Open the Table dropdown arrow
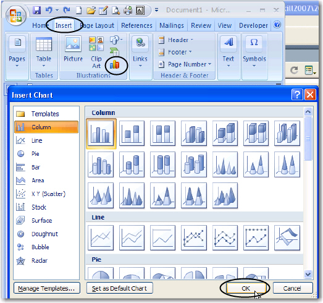This screenshot has width=323, height=303. [44, 66]
